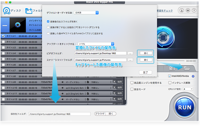This screenshot has width=200, height=126.
Task: Click the preview playback progress slider
Action: point(171,61)
